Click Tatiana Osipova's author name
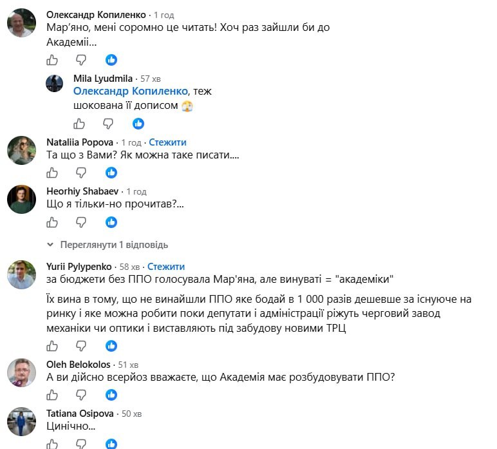Viewport: 497px width, 449px height. pyautogui.click(x=80, y=414)
